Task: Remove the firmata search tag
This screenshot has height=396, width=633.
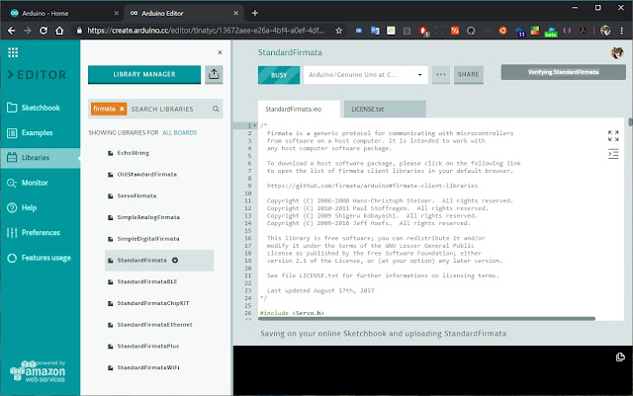Action: pyautogui.click(x=122, y=109)
